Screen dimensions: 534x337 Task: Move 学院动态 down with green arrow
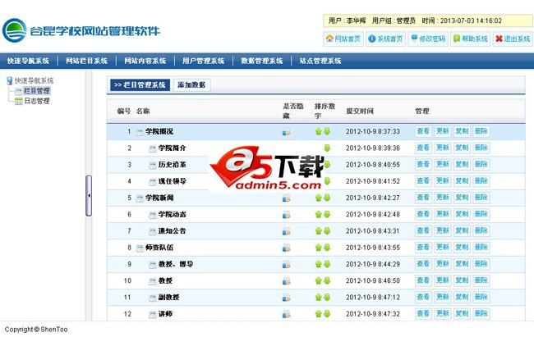[x=327, y=214]
